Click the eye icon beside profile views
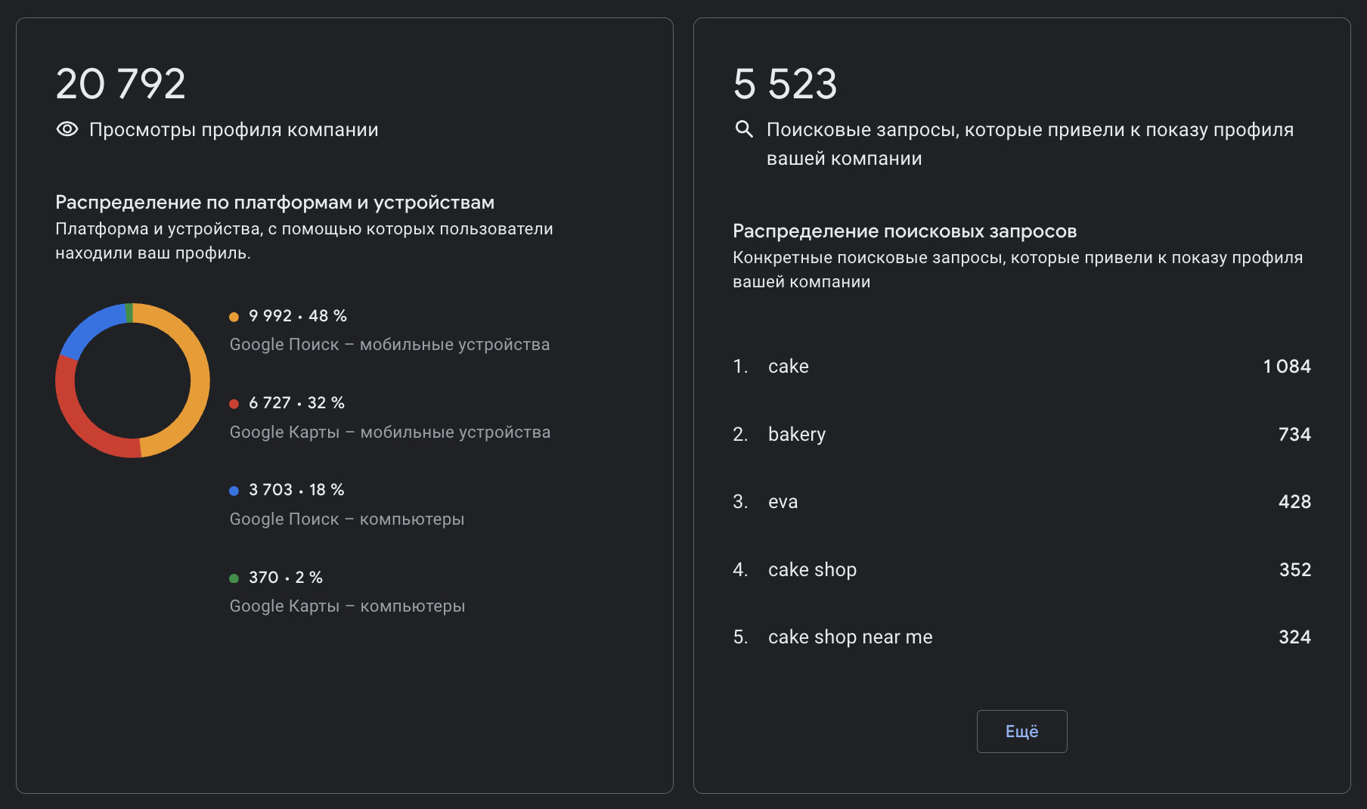 coord(67,129)
